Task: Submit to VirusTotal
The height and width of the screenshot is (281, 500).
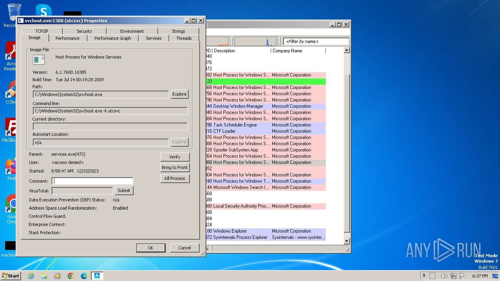Action: 124,190
